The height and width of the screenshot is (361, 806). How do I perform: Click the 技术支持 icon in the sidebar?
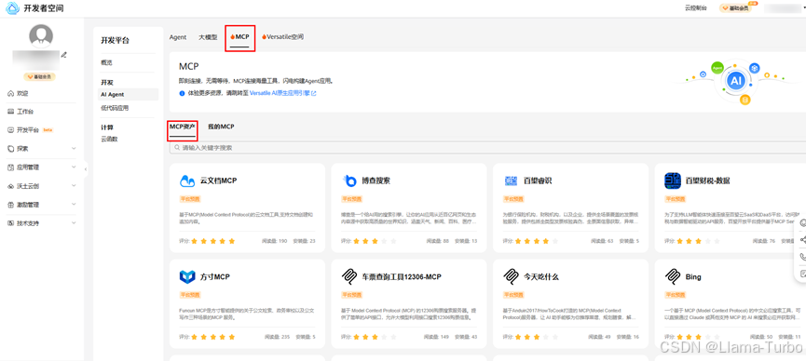pos(11,223)
